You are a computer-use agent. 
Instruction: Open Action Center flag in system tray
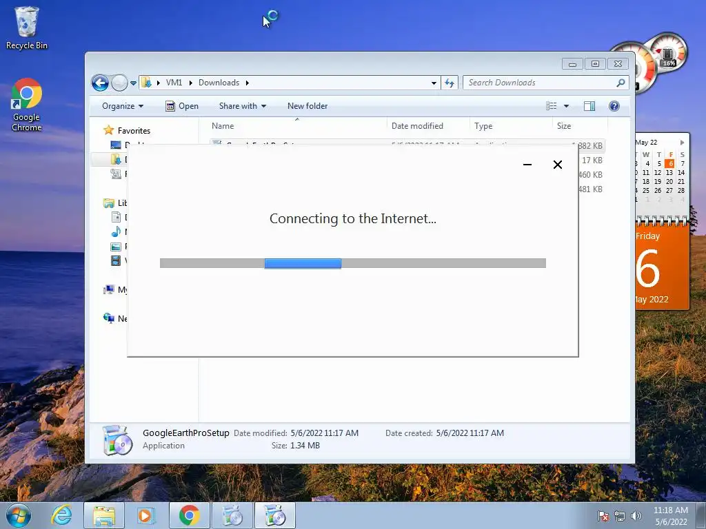click(603, 516)
